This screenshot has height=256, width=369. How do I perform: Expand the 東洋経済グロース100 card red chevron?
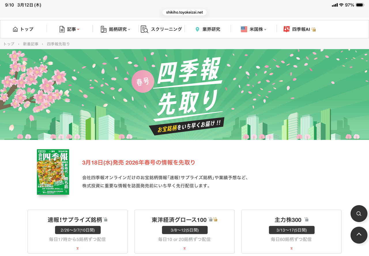click(184, 248)
